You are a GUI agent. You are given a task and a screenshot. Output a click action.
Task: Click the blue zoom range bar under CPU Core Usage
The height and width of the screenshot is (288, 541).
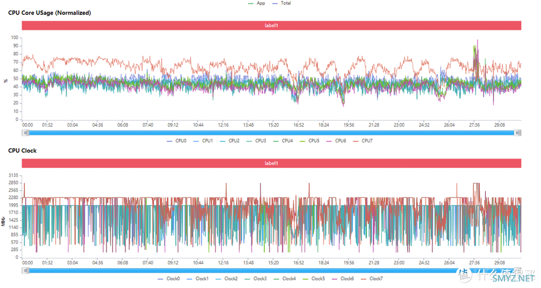(x=272, y=133)
